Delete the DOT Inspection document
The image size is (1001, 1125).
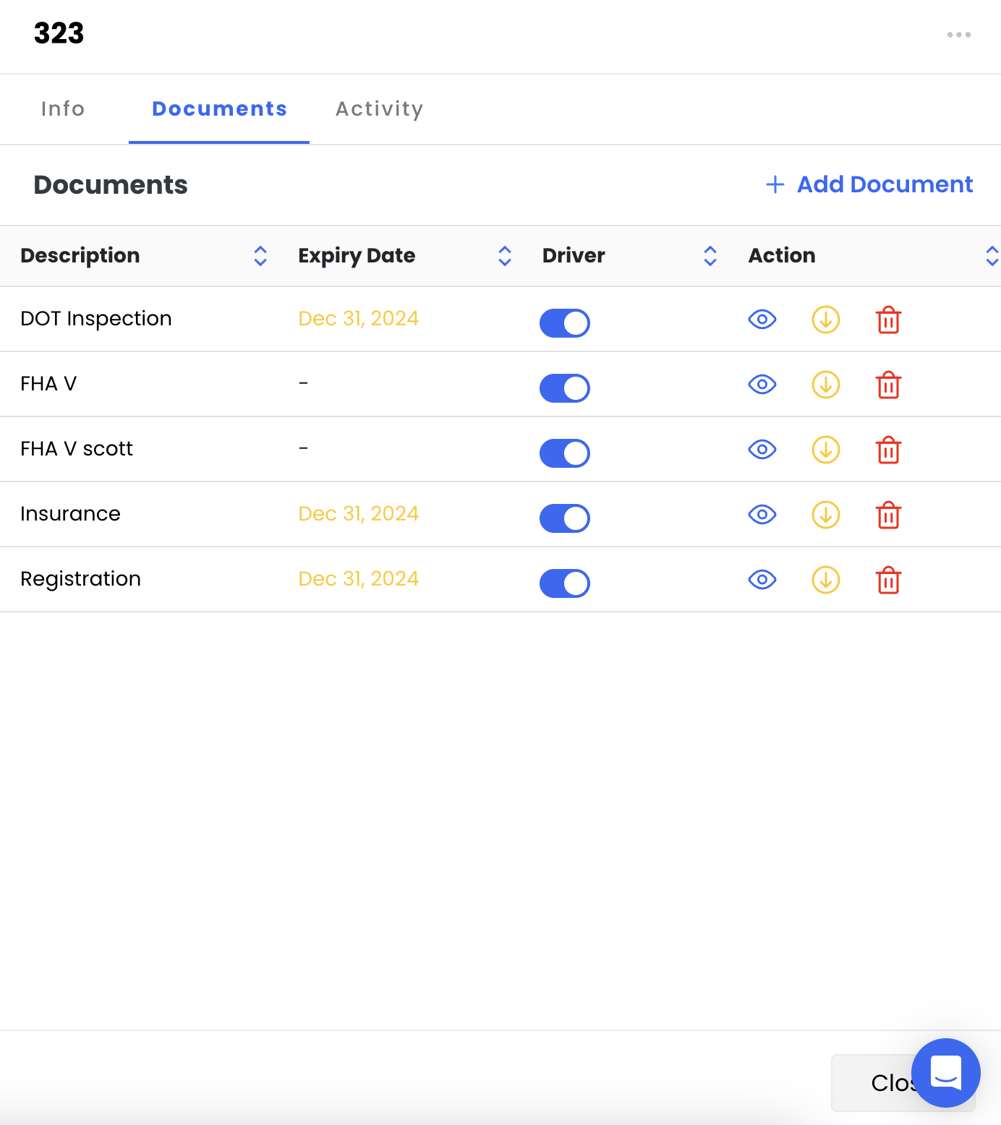pyautogui.click(x=888, y=320)
